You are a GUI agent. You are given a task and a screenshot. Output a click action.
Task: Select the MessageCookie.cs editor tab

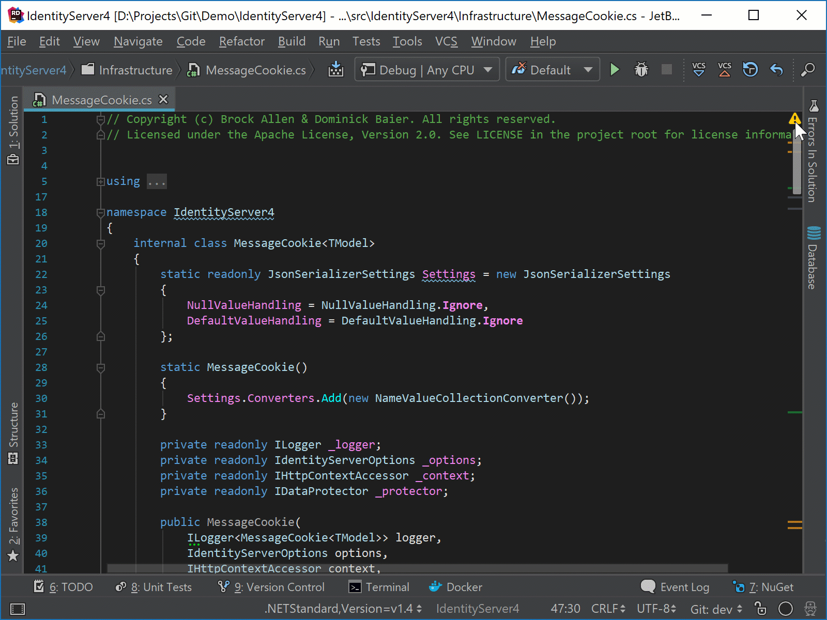(101, 99)
